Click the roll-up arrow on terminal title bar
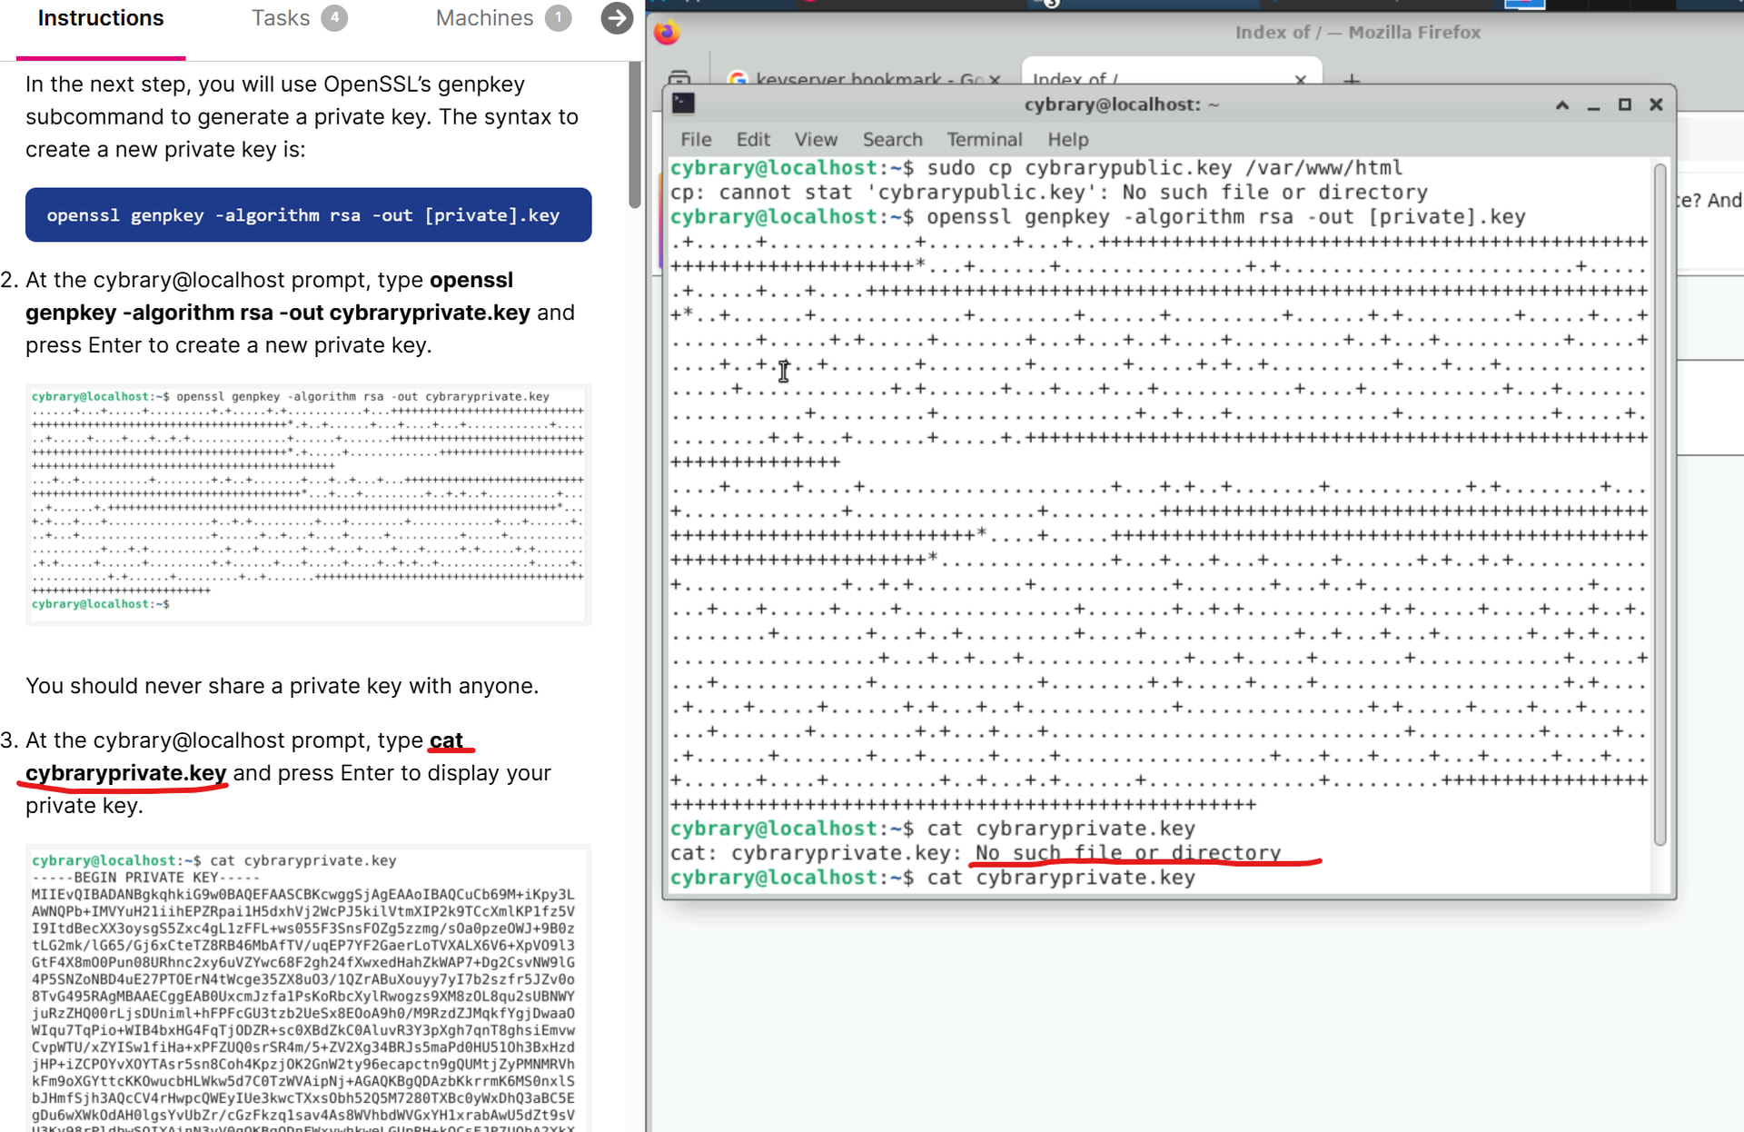The height and width of the screenshot is (1132, 1744). (x=1562, y=105)
